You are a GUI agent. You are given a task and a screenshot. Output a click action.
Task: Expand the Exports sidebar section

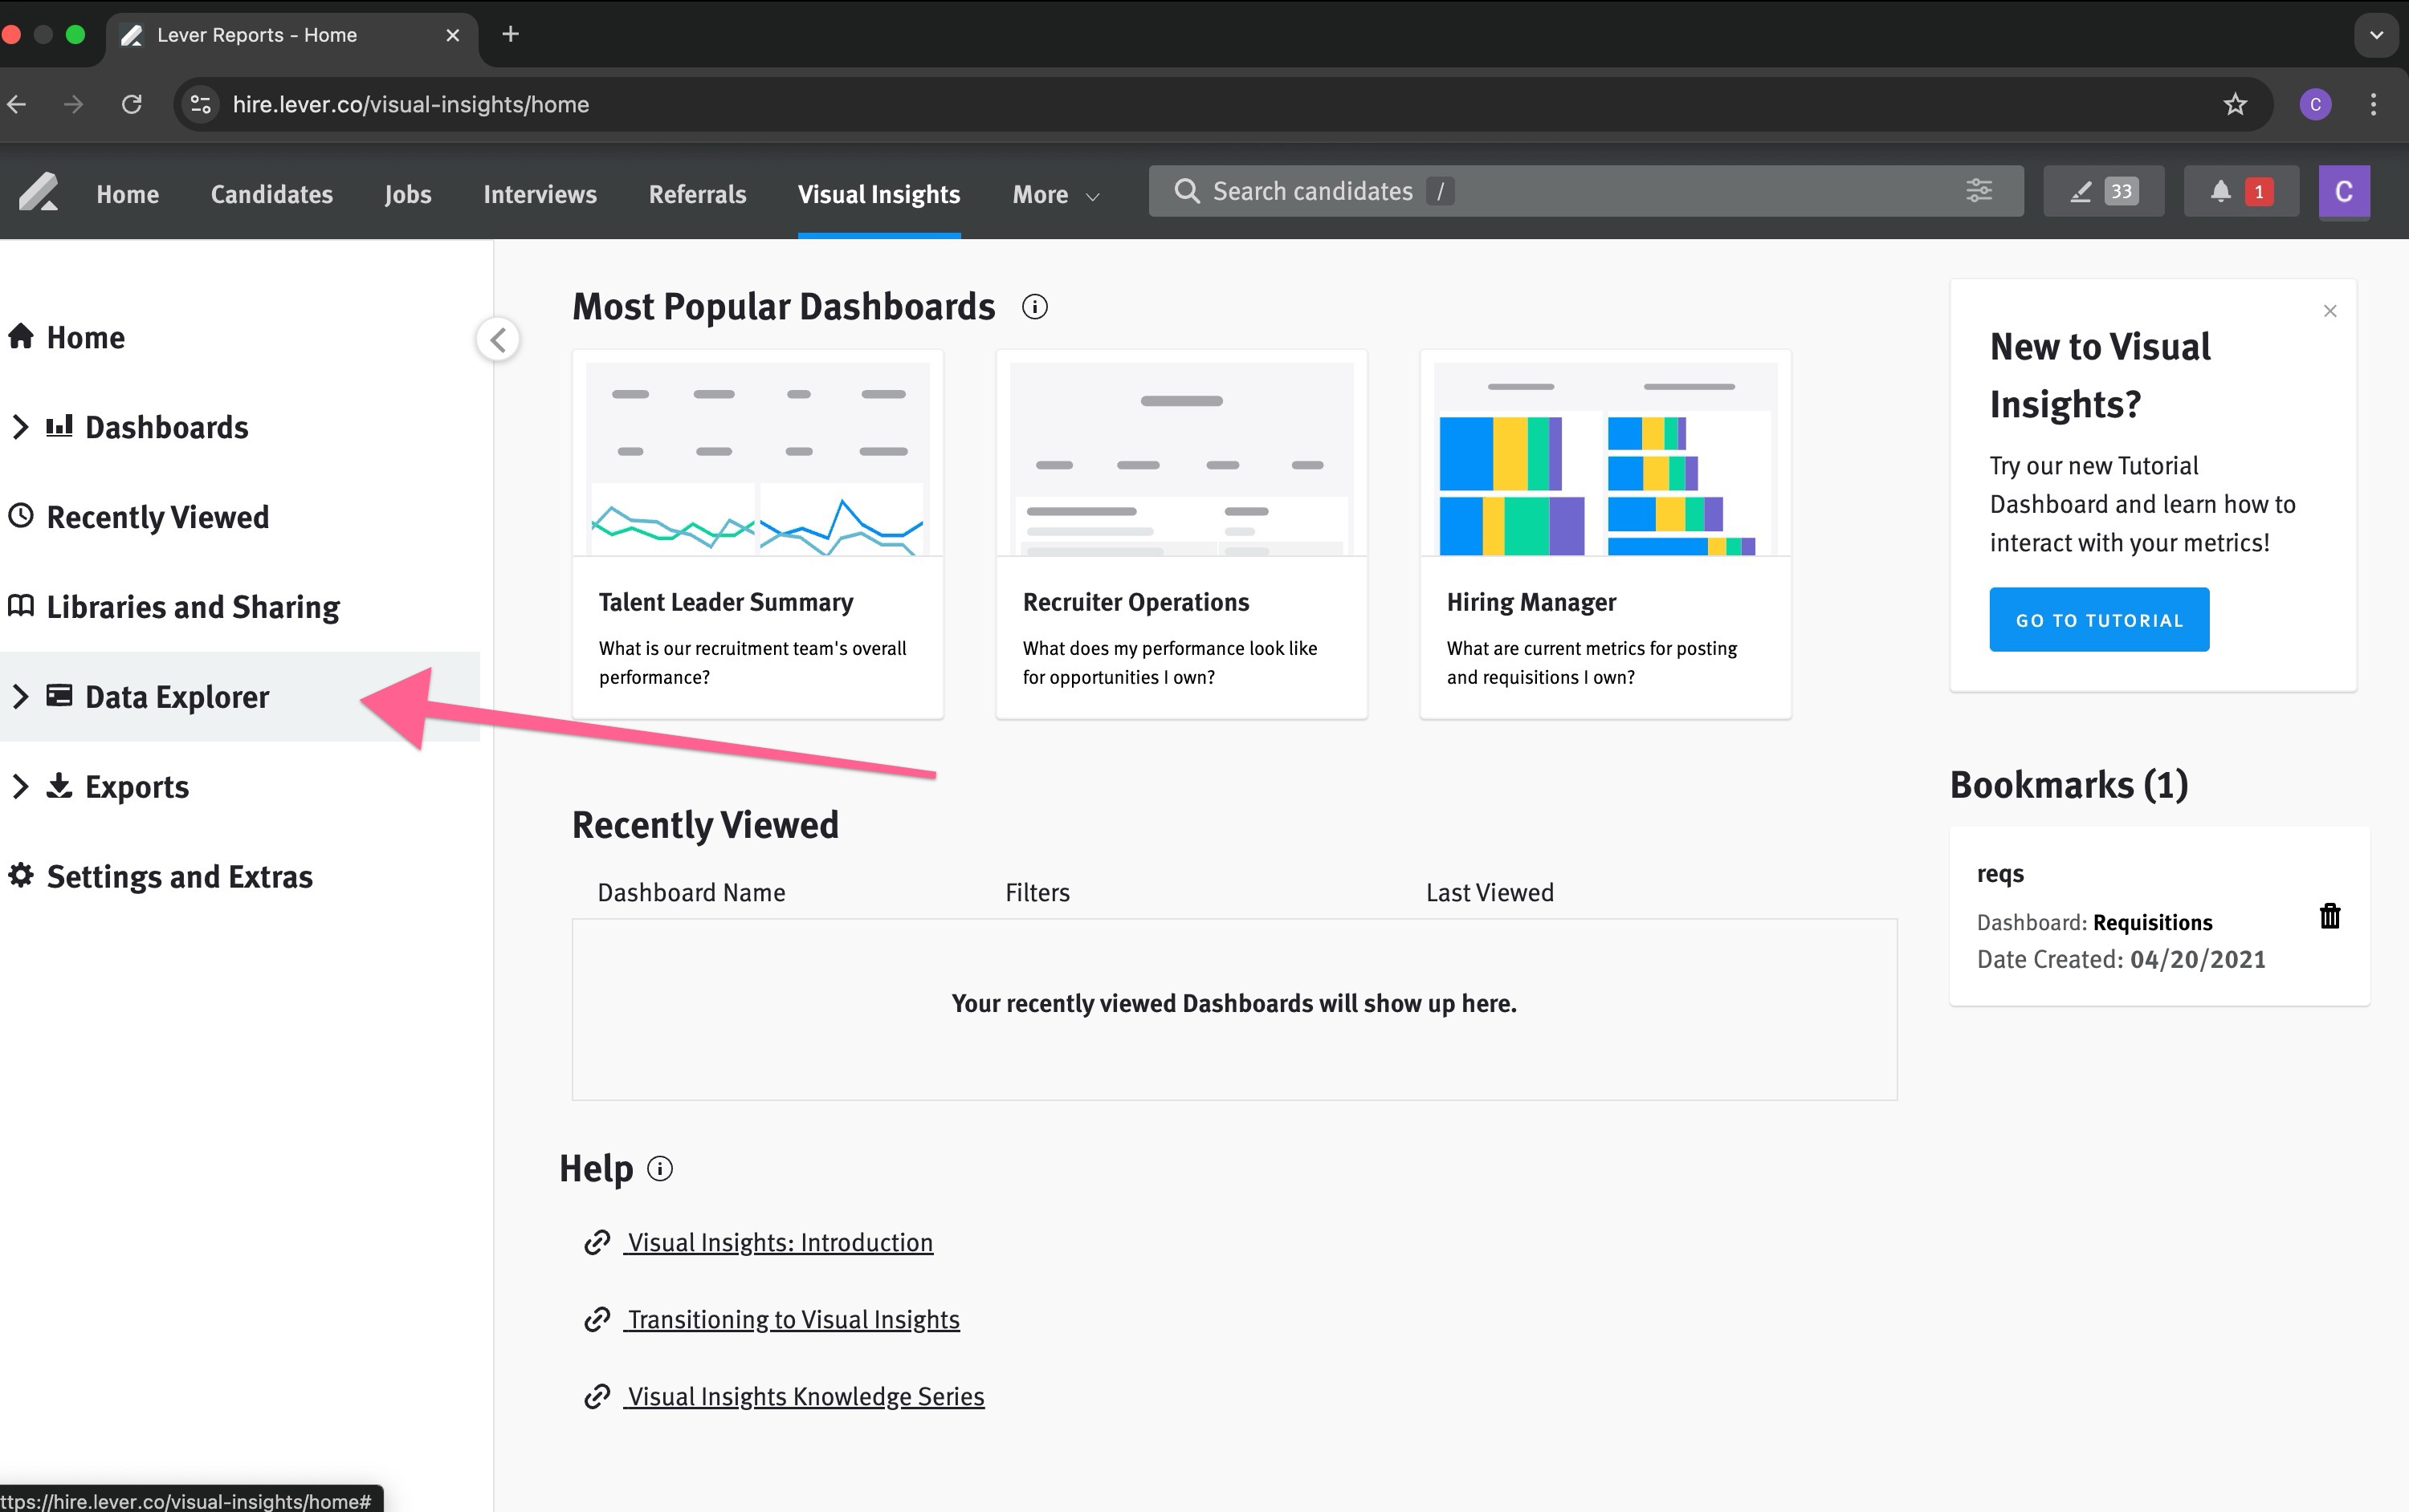20,786
